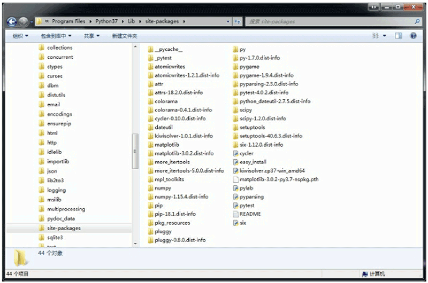Image resolution: width=428 pixels, height=283 pixels.
Task: Expand arrow after site-packages breadcrumb
Action: click(x=184, y=21)
